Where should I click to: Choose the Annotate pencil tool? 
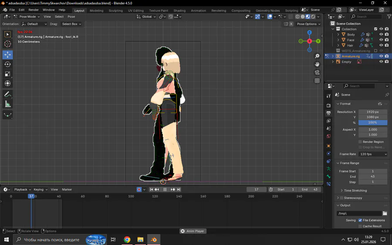coord(7,94)
